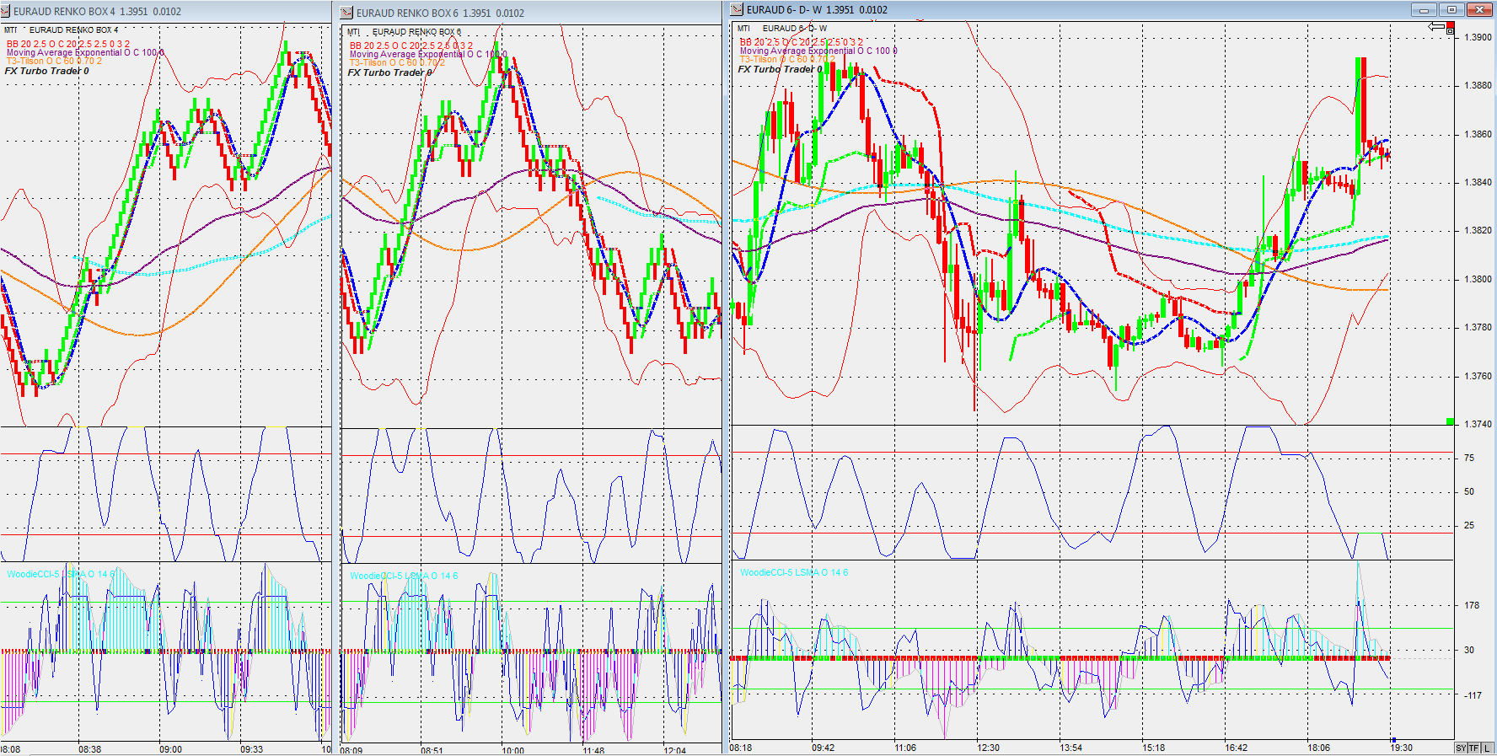Image resolution: width=1497 pixels, height=756 pixels.
Task: Select the MTI label in the EURAUD 6- D- W chart
Action: point(743,29)
